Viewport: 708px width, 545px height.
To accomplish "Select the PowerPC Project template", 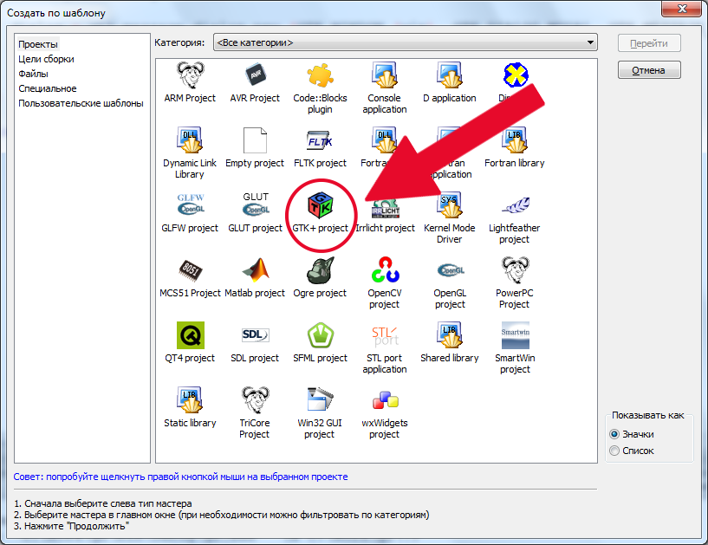I will click(x=515, y=283).
